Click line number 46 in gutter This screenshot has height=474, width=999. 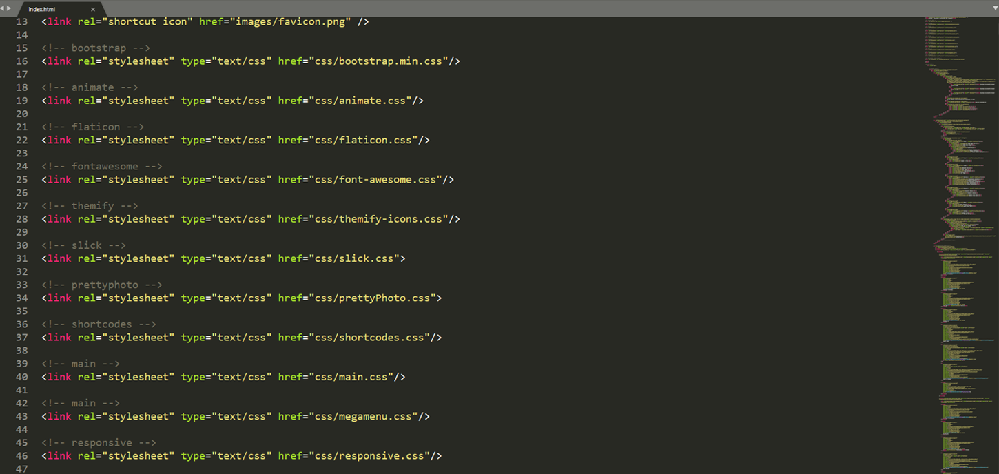coord(21,456)
